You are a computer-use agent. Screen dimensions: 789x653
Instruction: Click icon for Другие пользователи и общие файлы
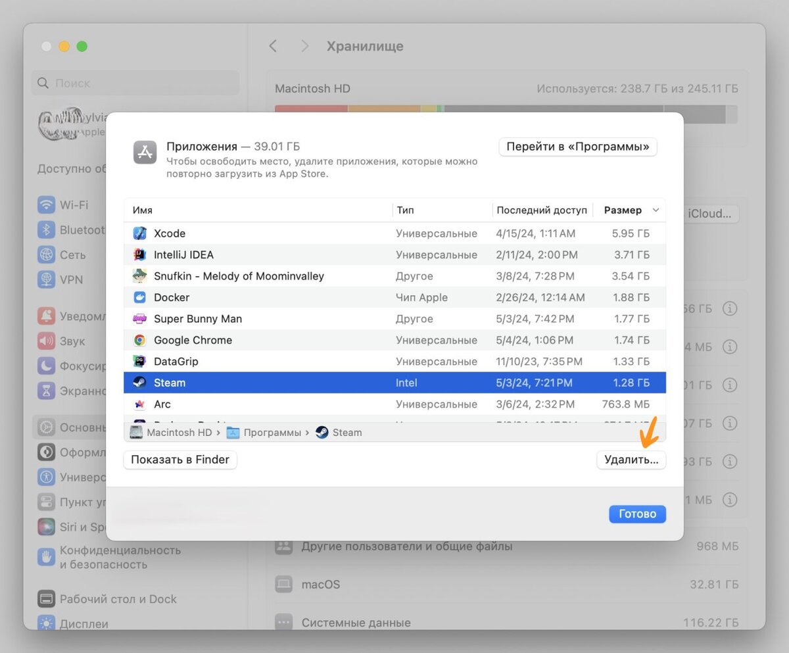pyautogui.click(x=283, y=546)
